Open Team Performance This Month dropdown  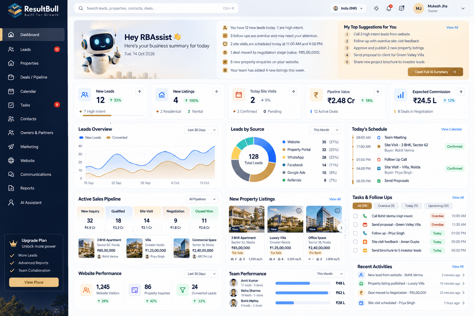(x=329, y=274)
